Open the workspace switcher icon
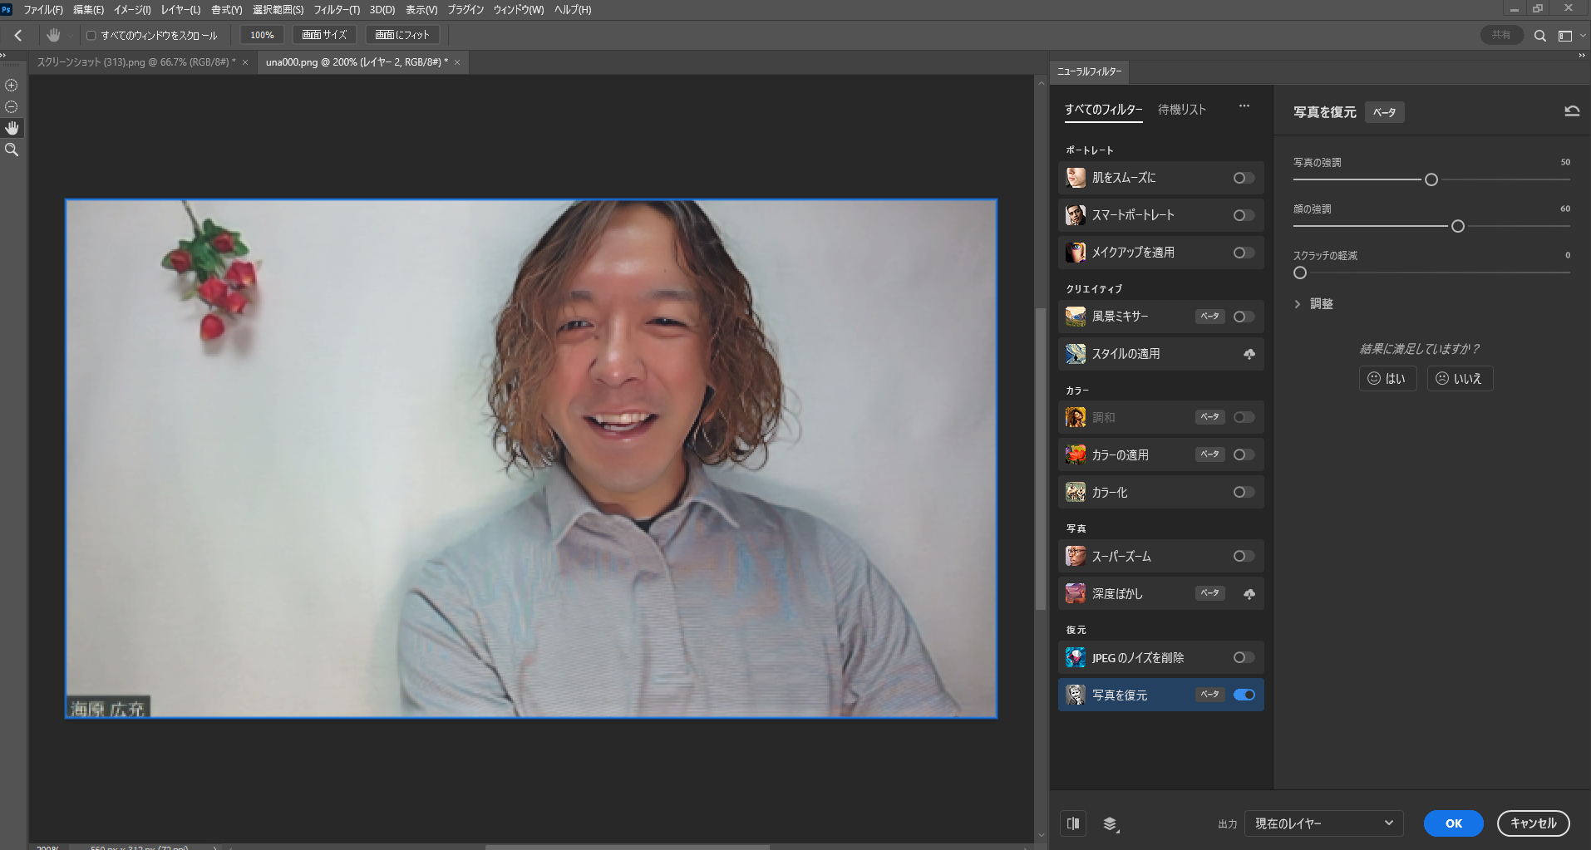Screen dimensions: 1591x850 click(1565, 36)
